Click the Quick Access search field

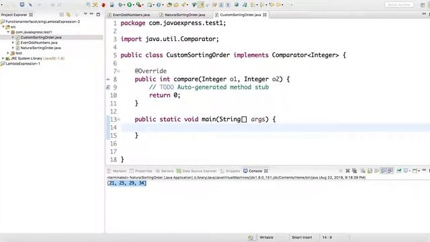tap(399, 5)
